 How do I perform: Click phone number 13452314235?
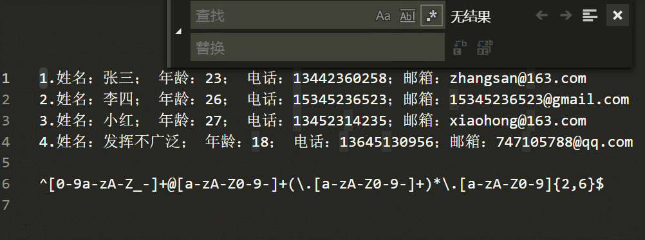point(340,121)
